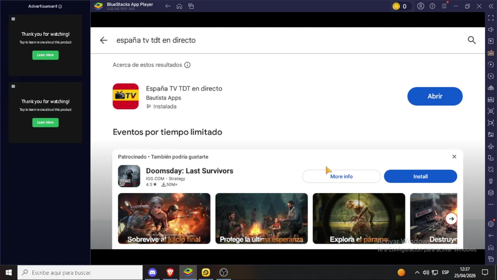
Task: Click the shake-device icon in the sidebar
Action: coord(491,170)
